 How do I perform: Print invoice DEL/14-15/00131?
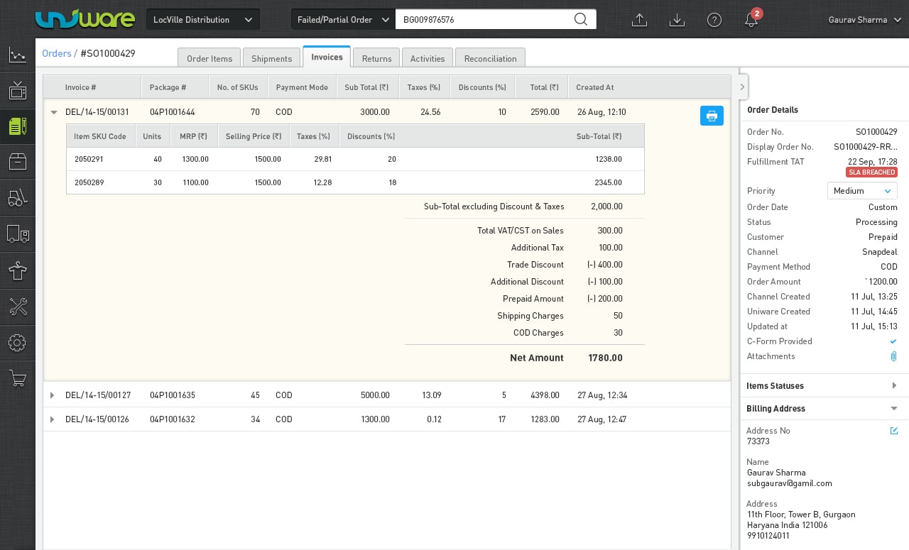click(712, 115)
